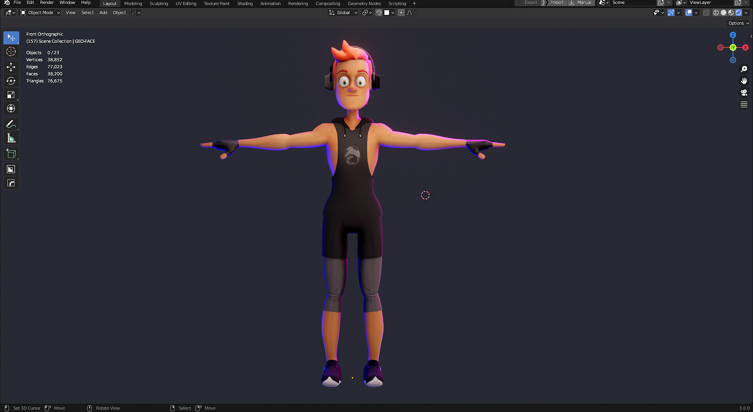Open the Object Mode dropdown
Viewport: 753px width, 412px height.
pyautogui.click(x=39, y=12)
